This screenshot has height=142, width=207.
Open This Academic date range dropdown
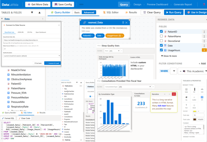click(193, 71)
